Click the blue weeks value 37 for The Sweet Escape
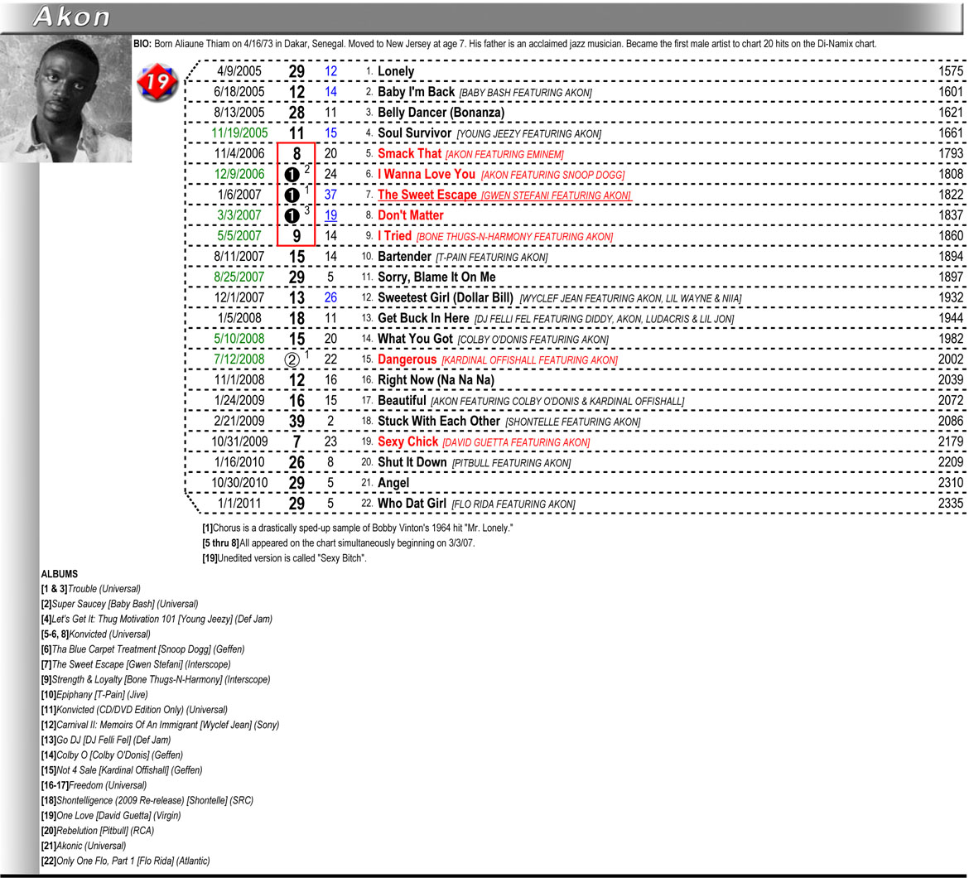The height and width of the screenshot is (878, 969). (330, 195)
